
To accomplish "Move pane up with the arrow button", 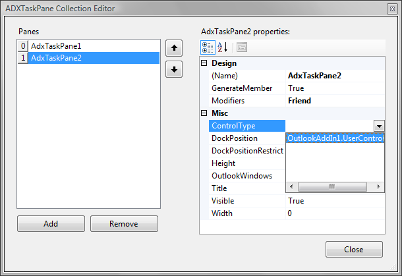I will coord(174,48).
